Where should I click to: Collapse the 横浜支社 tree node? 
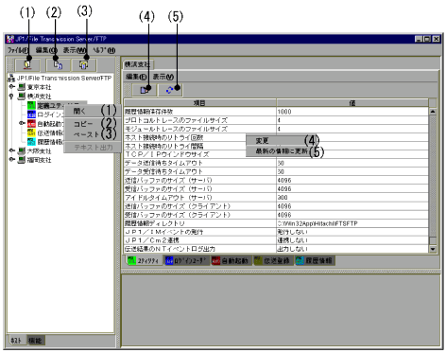(x=11, y=96)
